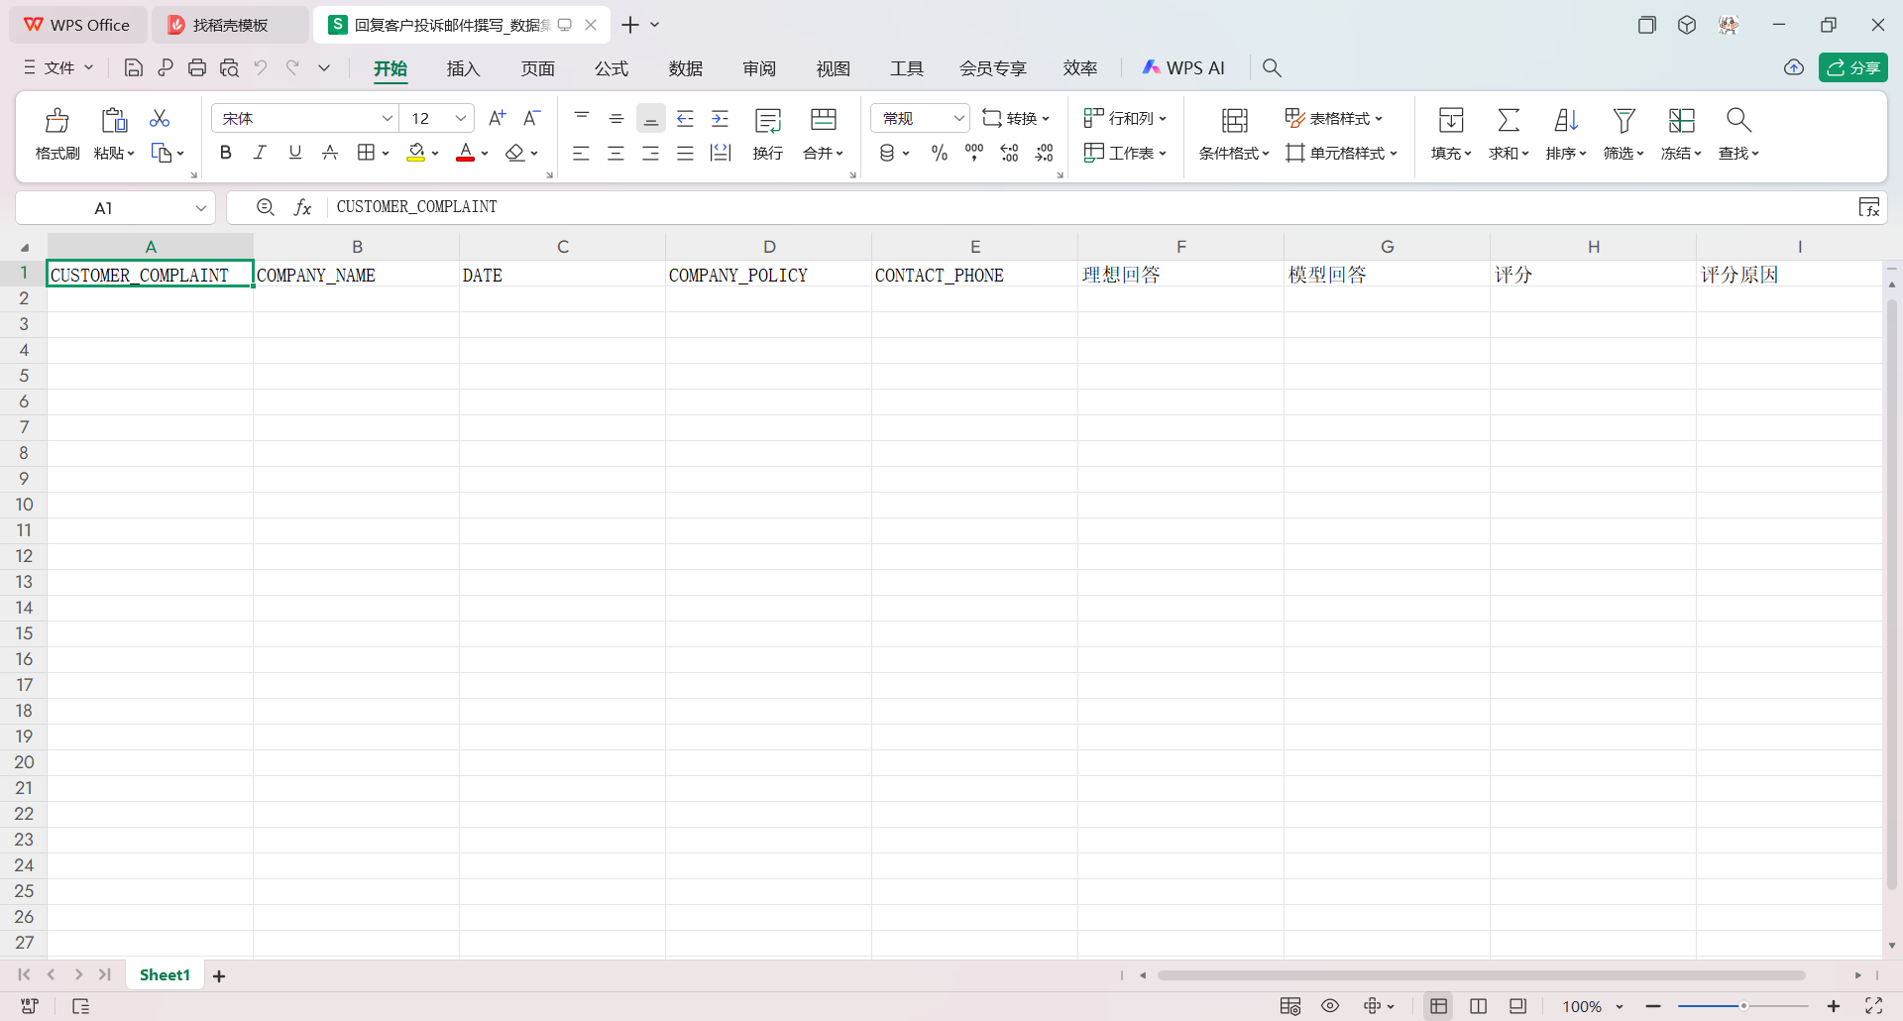This screenshot has width=1903, height=1021.
Task: Toggle underline formatting
Action: (294, 153)
